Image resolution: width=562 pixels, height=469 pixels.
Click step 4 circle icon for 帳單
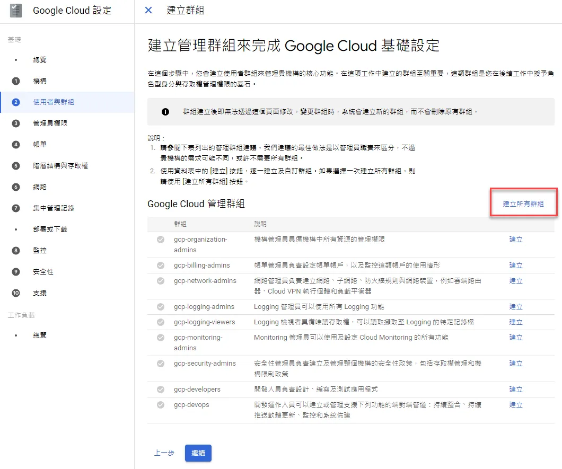16,144
